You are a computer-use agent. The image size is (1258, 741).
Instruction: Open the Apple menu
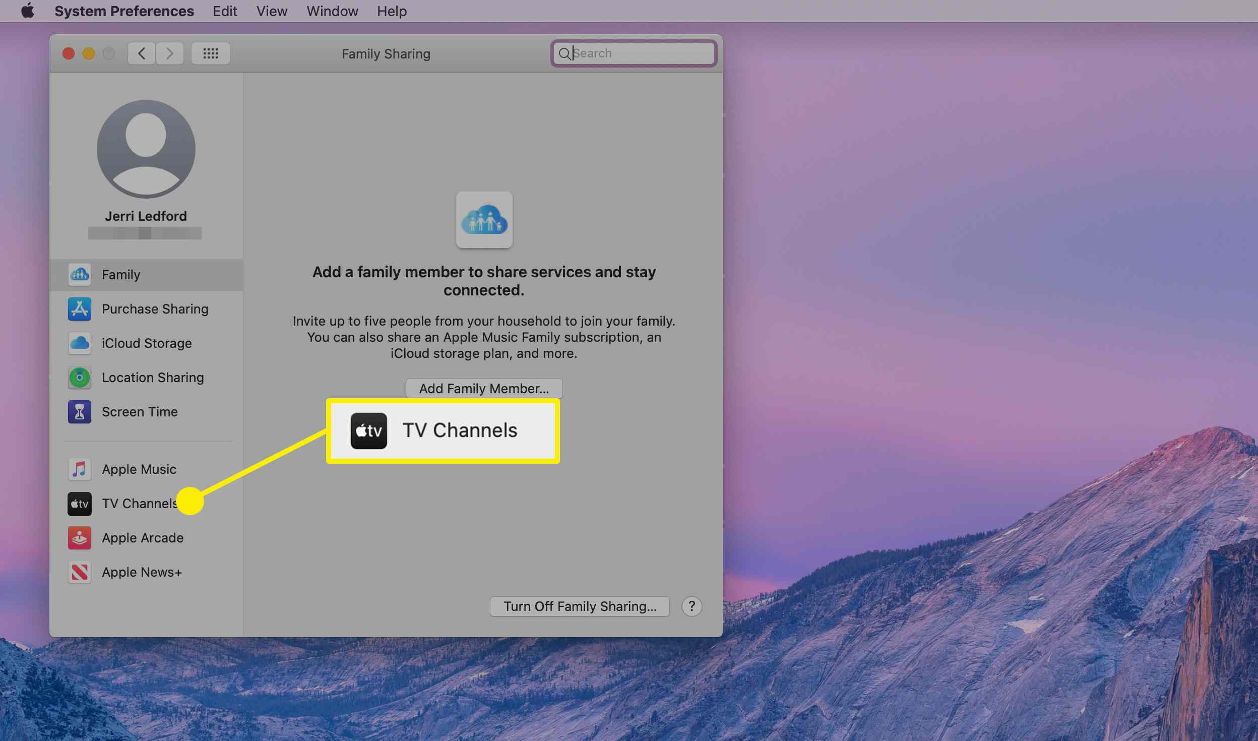click(28, 11)
